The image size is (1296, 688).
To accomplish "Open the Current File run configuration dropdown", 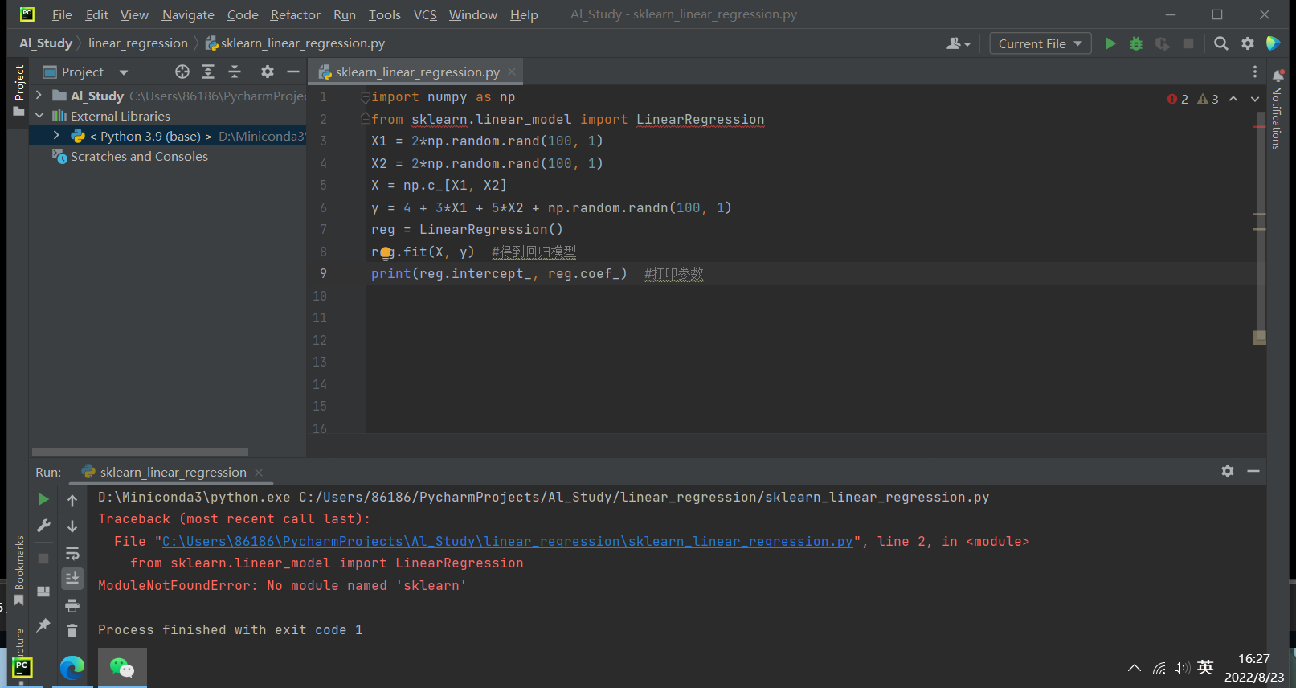I will tap(1040, 43).
